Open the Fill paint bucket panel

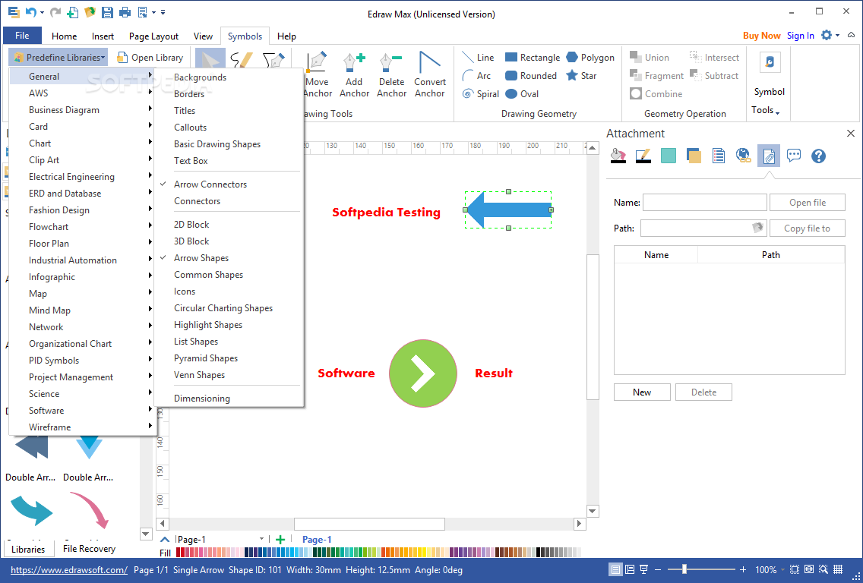coord(618,156)
